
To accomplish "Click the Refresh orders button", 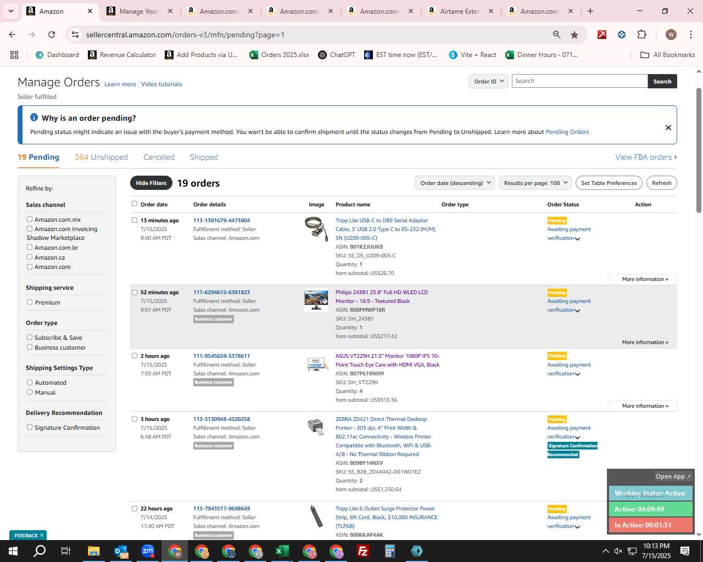I will point(662,183).
